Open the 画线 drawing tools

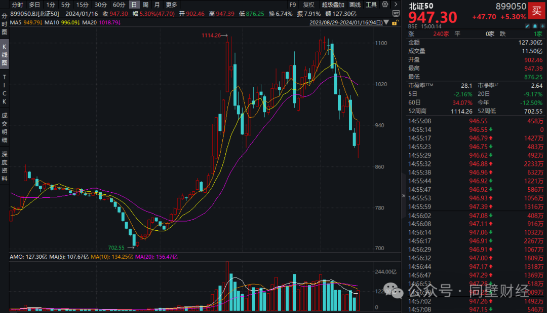(355, 5)
